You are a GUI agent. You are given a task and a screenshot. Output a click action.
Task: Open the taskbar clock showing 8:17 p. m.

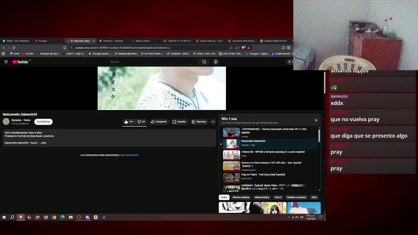(x=311, y=217)
